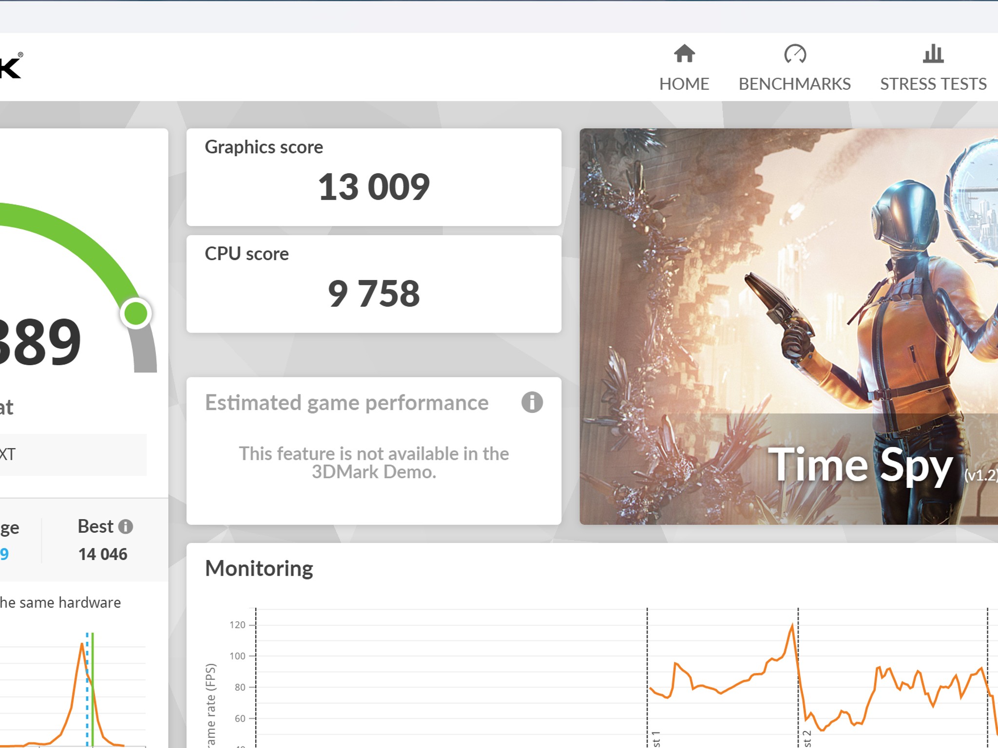The image size is (998, 748).
Task: Click the 3DMark logo in the header
Action: pos(11,65)
